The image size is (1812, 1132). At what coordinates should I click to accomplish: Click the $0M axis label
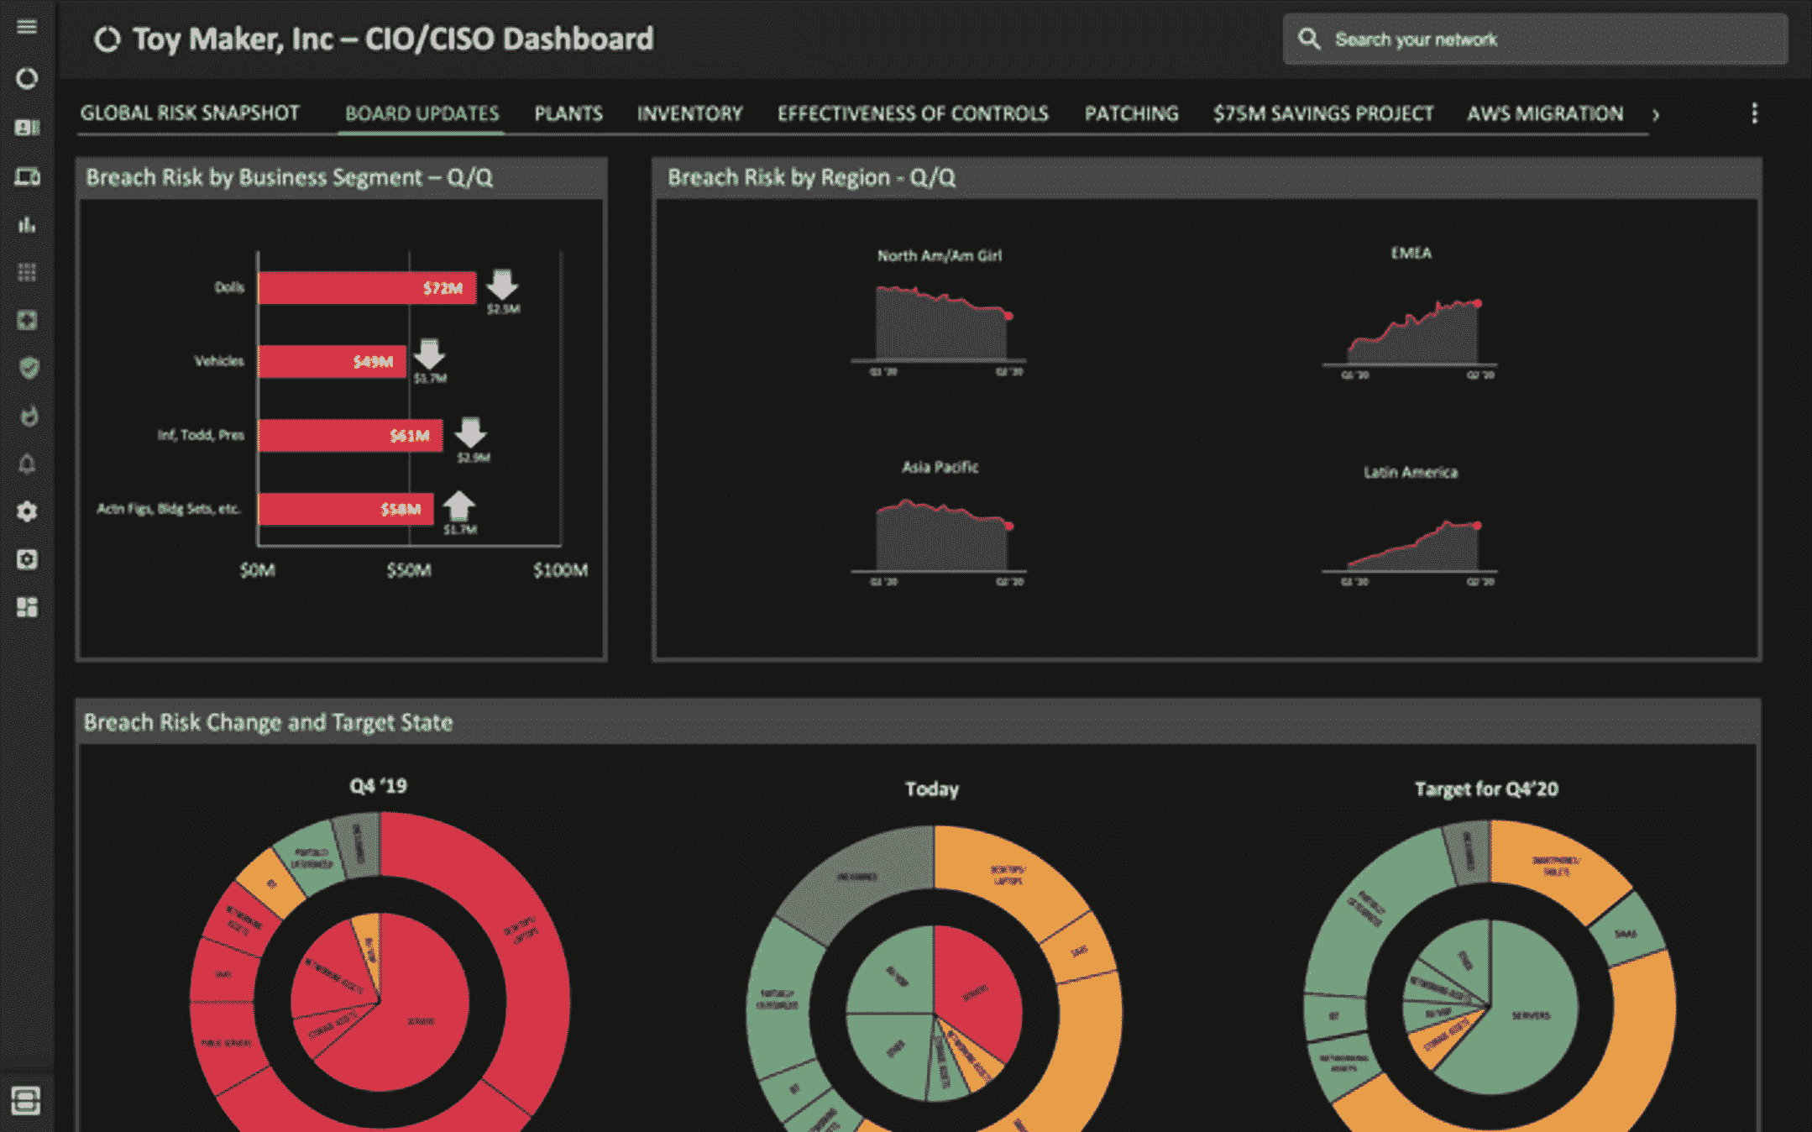pyautogui.click(x=257, y=570)
